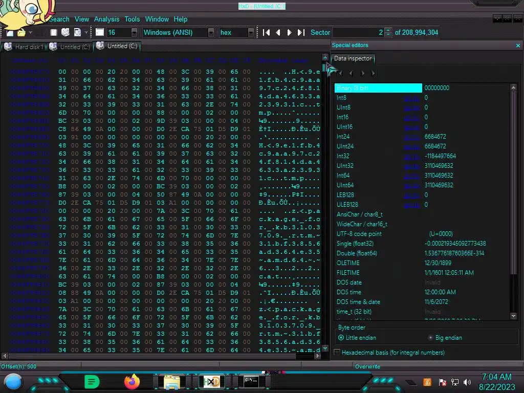
Task: Click the Data inspector last-byte arrow
Action: (373, 73)
